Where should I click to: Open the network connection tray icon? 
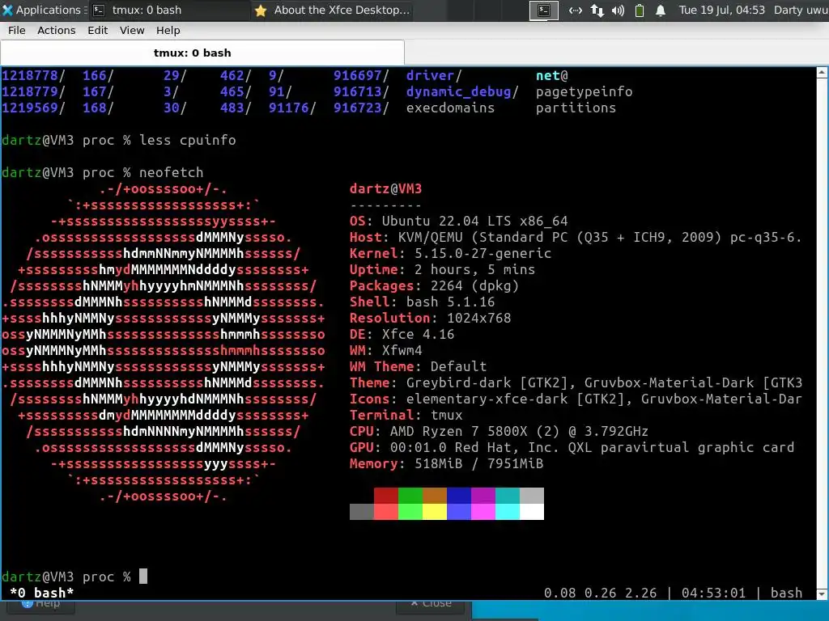tap(576, 10)
